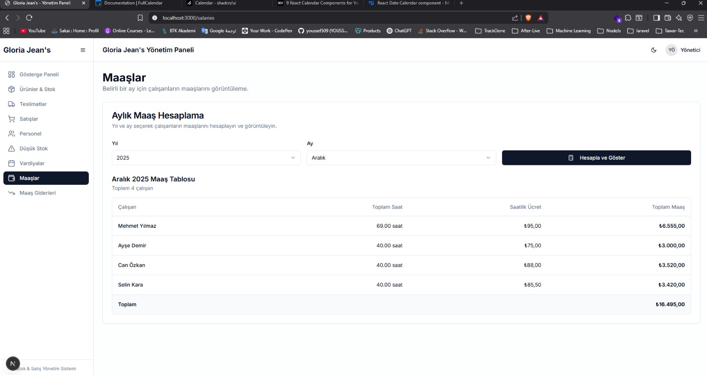Image resolution: width=707 pixels, height=375 pixels.
Task: Open the Yıl 2025 dropdown
Action: tap(206, 158)
